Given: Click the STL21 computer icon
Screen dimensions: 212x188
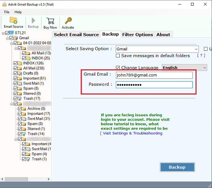Looking at the screenshot, I should tap(12, 33).
